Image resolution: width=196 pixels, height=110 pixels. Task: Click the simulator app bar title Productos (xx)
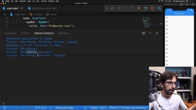[179, 13]
